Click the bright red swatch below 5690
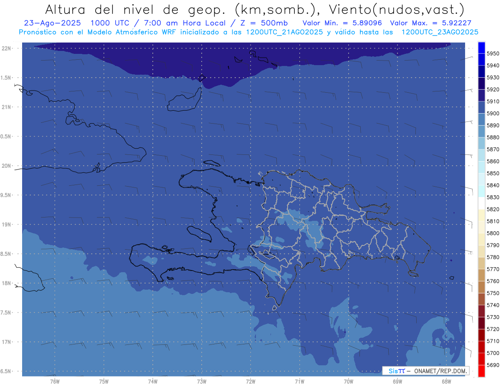Image resolution: width=501 pixels, height=387 pixels. pyautogui.click(x=481, y=370)
